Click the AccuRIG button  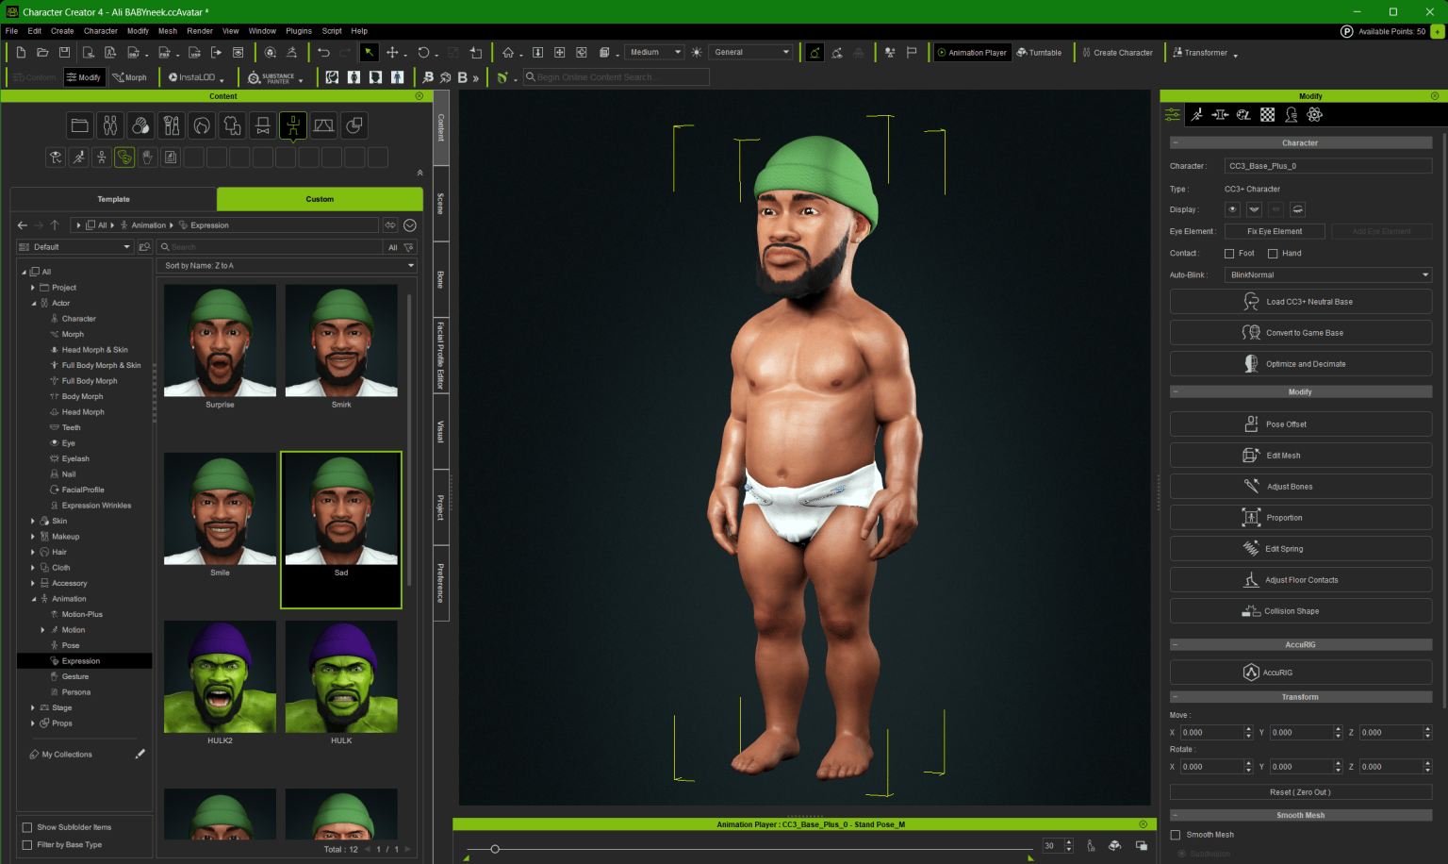(x=1301, y=673)
